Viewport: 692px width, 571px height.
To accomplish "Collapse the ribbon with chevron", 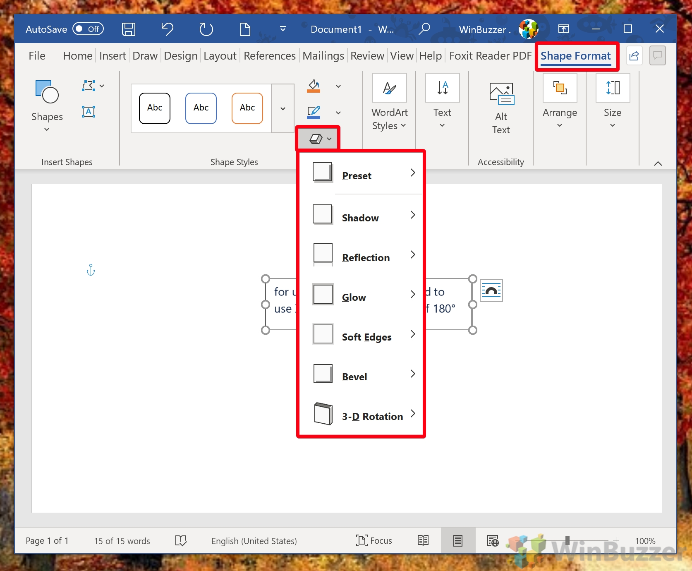I will [658, 163].
